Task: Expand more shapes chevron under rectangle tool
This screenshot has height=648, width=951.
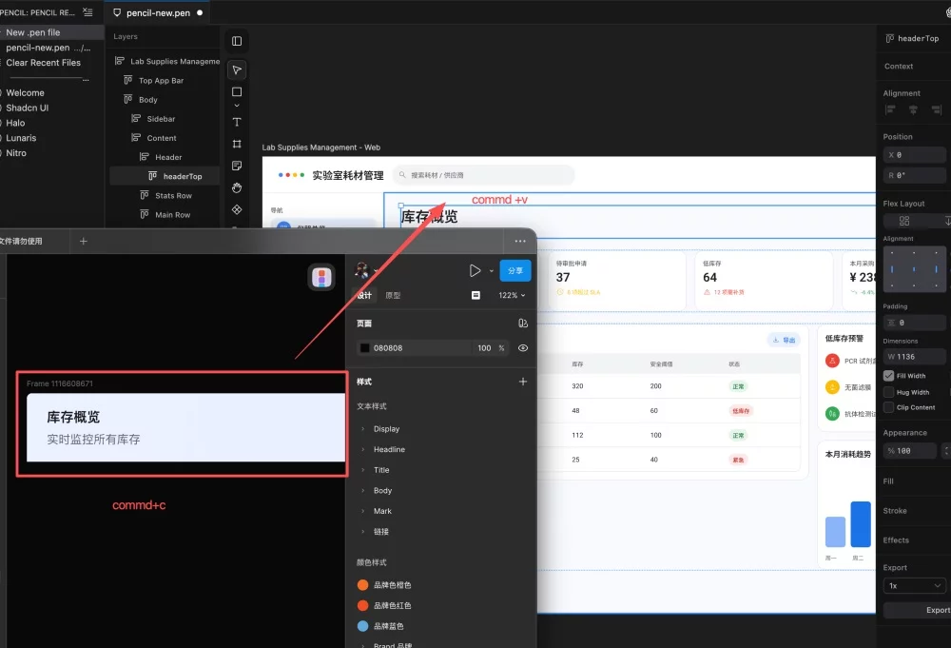Action: [x=237, y=106]
